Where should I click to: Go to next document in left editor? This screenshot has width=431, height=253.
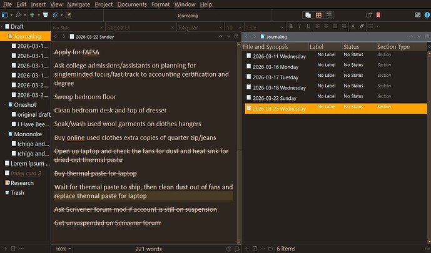click(228, 36)
